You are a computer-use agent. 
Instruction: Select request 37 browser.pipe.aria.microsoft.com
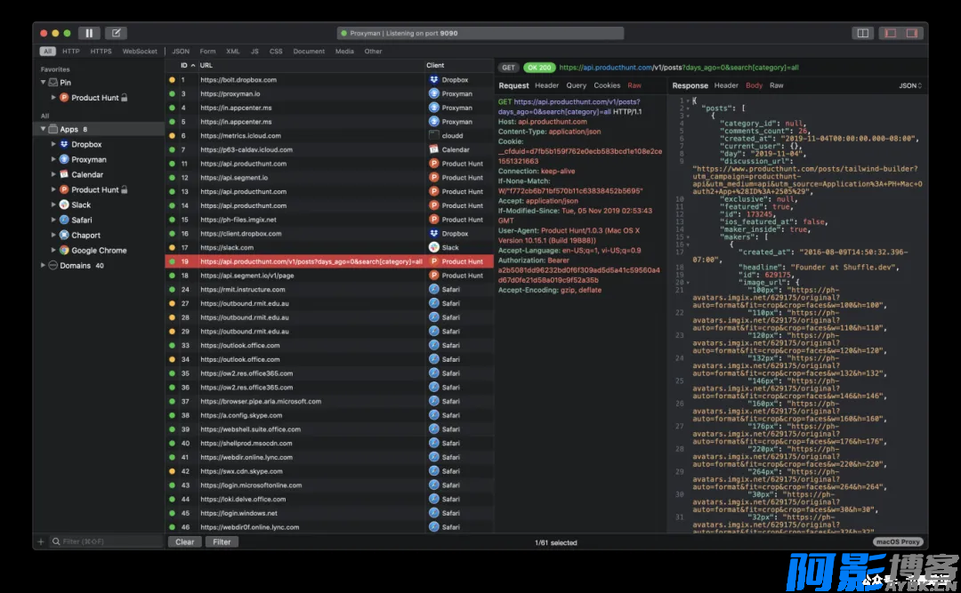pyautogui.click(x=329, y=401)
